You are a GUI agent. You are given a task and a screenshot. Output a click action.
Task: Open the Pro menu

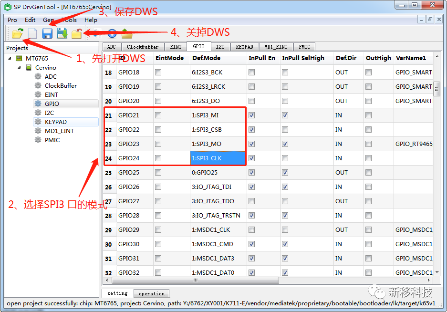click(12, 20)
